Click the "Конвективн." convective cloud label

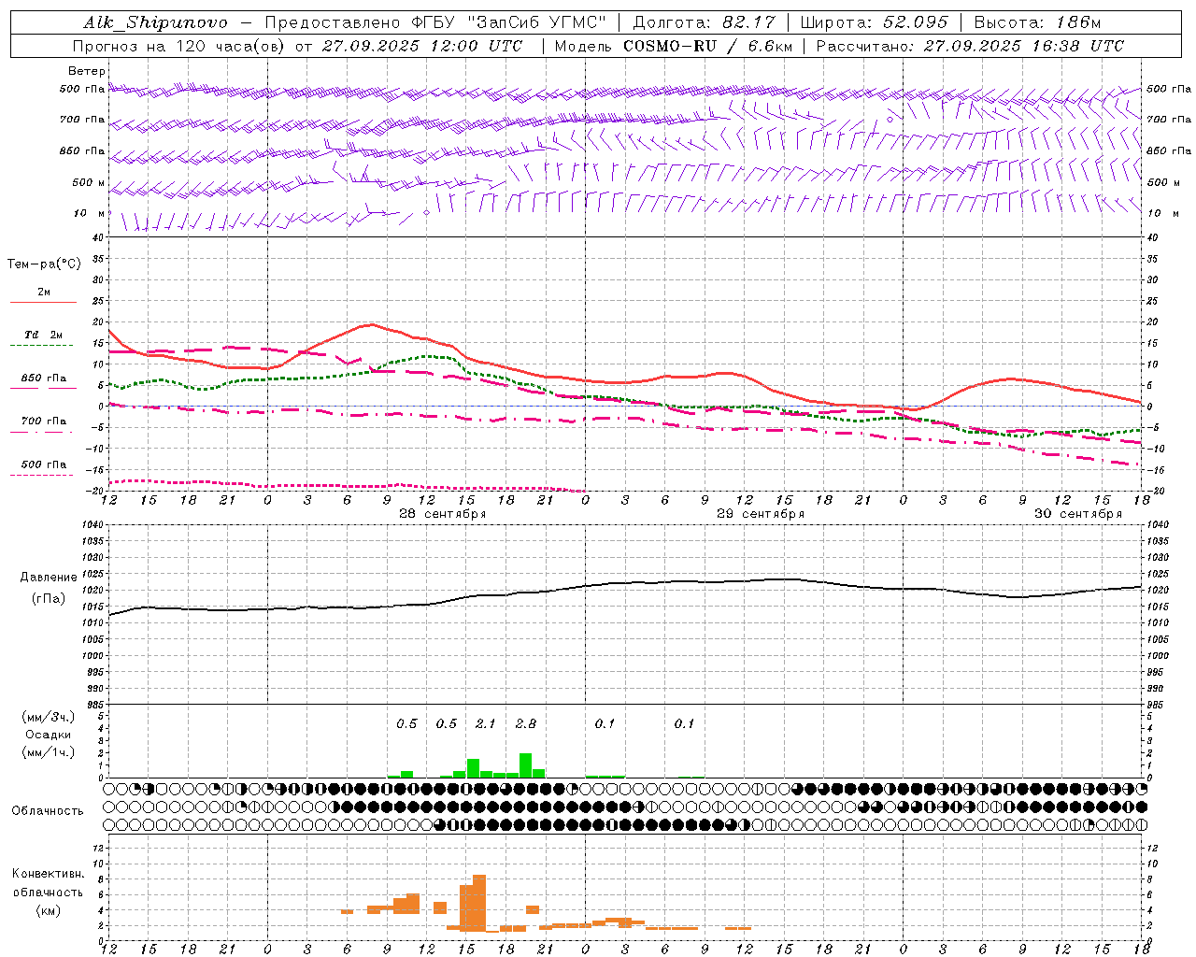48,874
